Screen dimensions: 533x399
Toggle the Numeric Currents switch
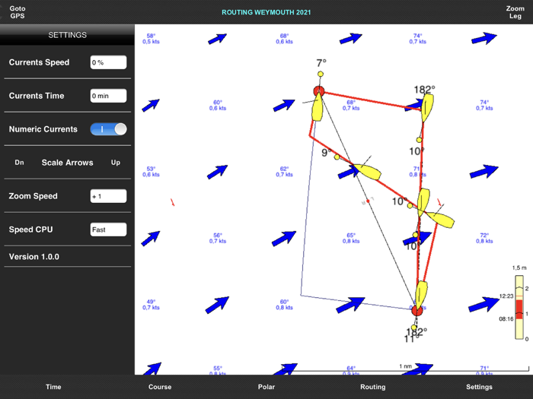point(108,129)
